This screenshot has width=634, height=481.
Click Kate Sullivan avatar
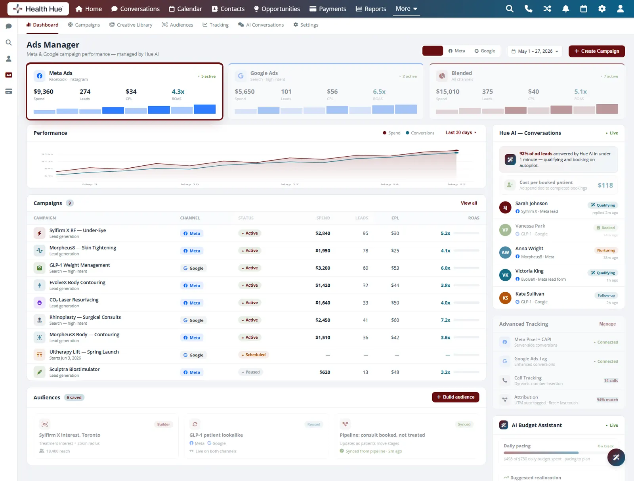(505, 298)
